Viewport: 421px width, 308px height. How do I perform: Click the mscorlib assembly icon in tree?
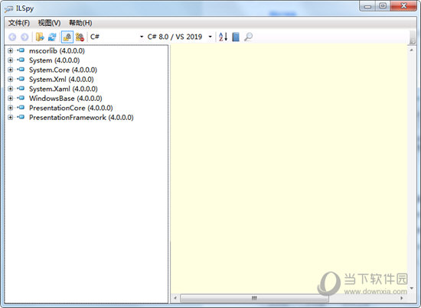click(21, 50)
